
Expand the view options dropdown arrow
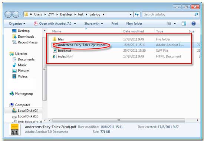[x=175, y=24]
